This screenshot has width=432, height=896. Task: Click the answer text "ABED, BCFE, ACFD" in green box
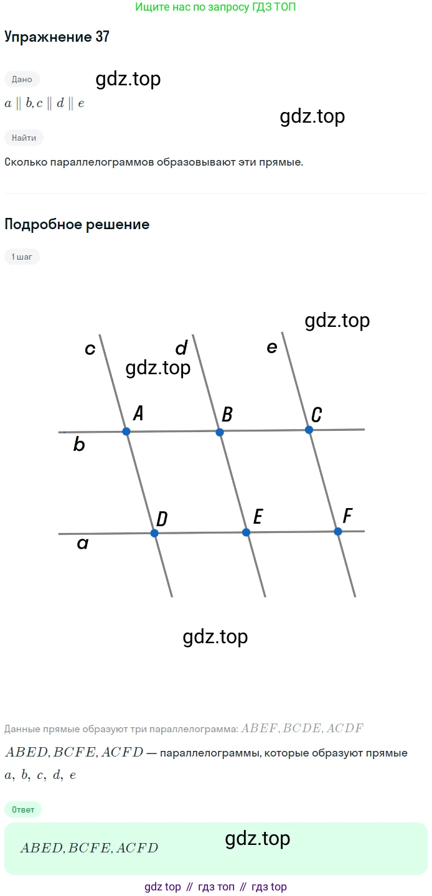coord(89,847)
